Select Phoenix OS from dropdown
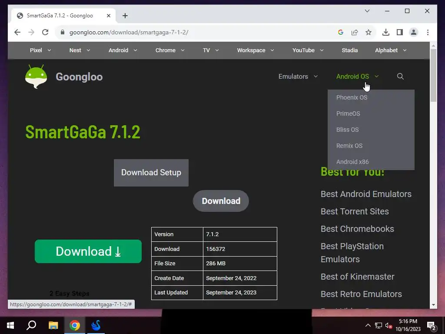Image resolution: width=445 pixels, height=334 pixels. point(371,97)
